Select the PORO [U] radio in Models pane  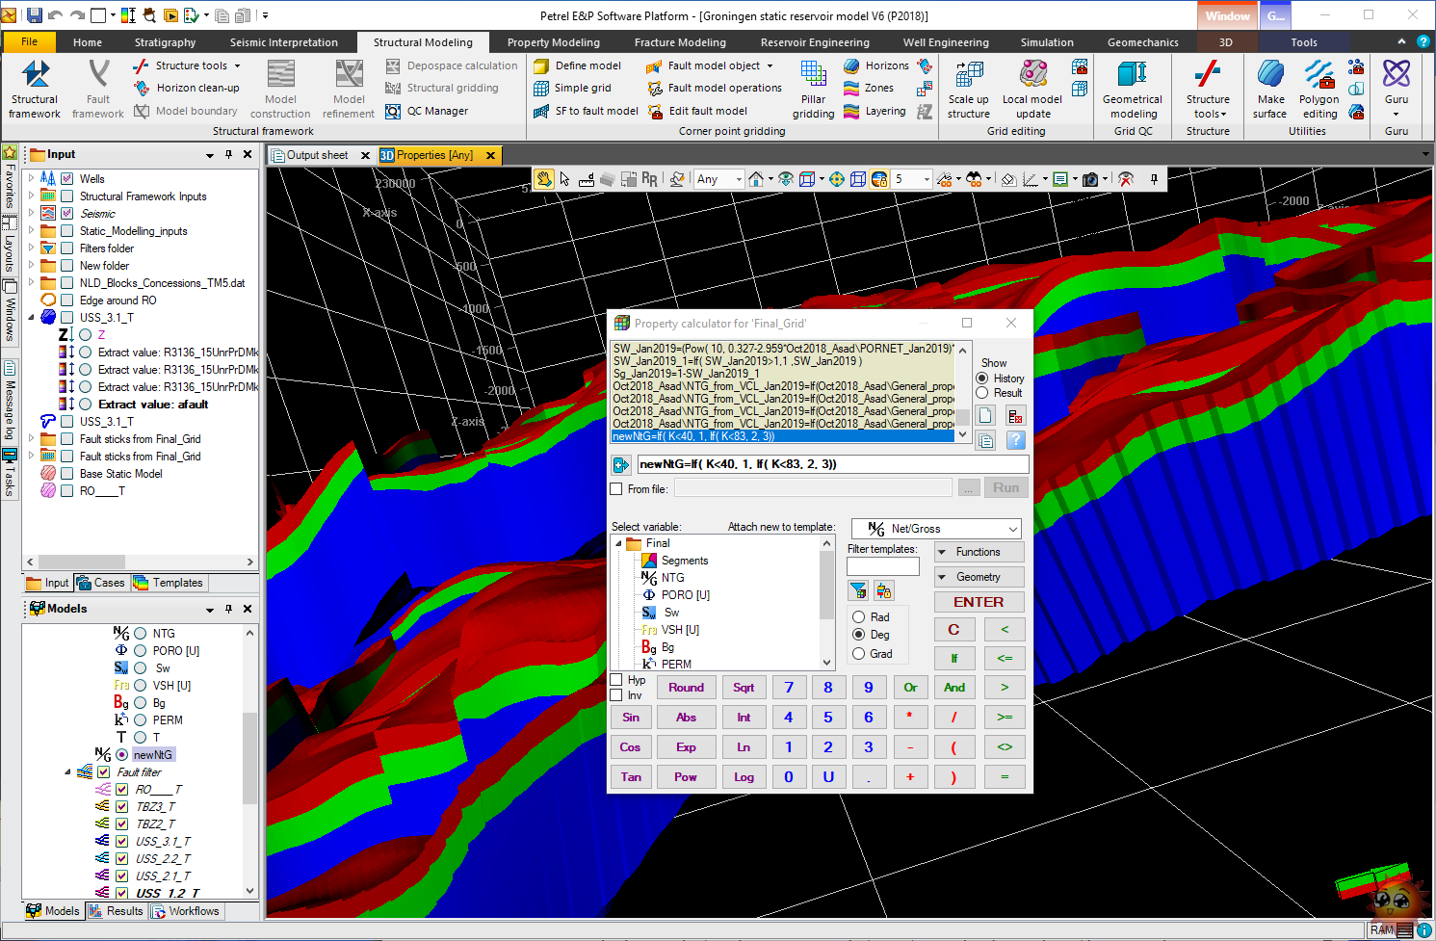[x=141, y=651]
